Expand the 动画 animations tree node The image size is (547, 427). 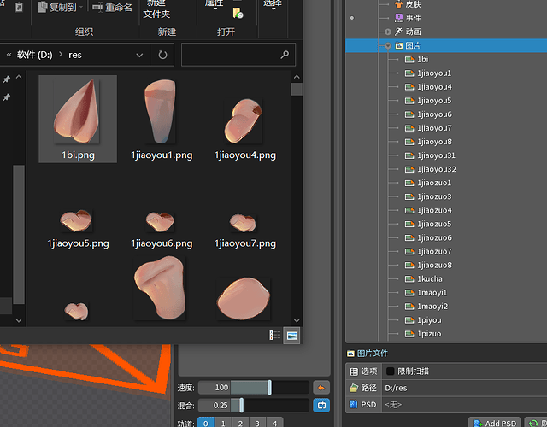click(x=387, y=32)
